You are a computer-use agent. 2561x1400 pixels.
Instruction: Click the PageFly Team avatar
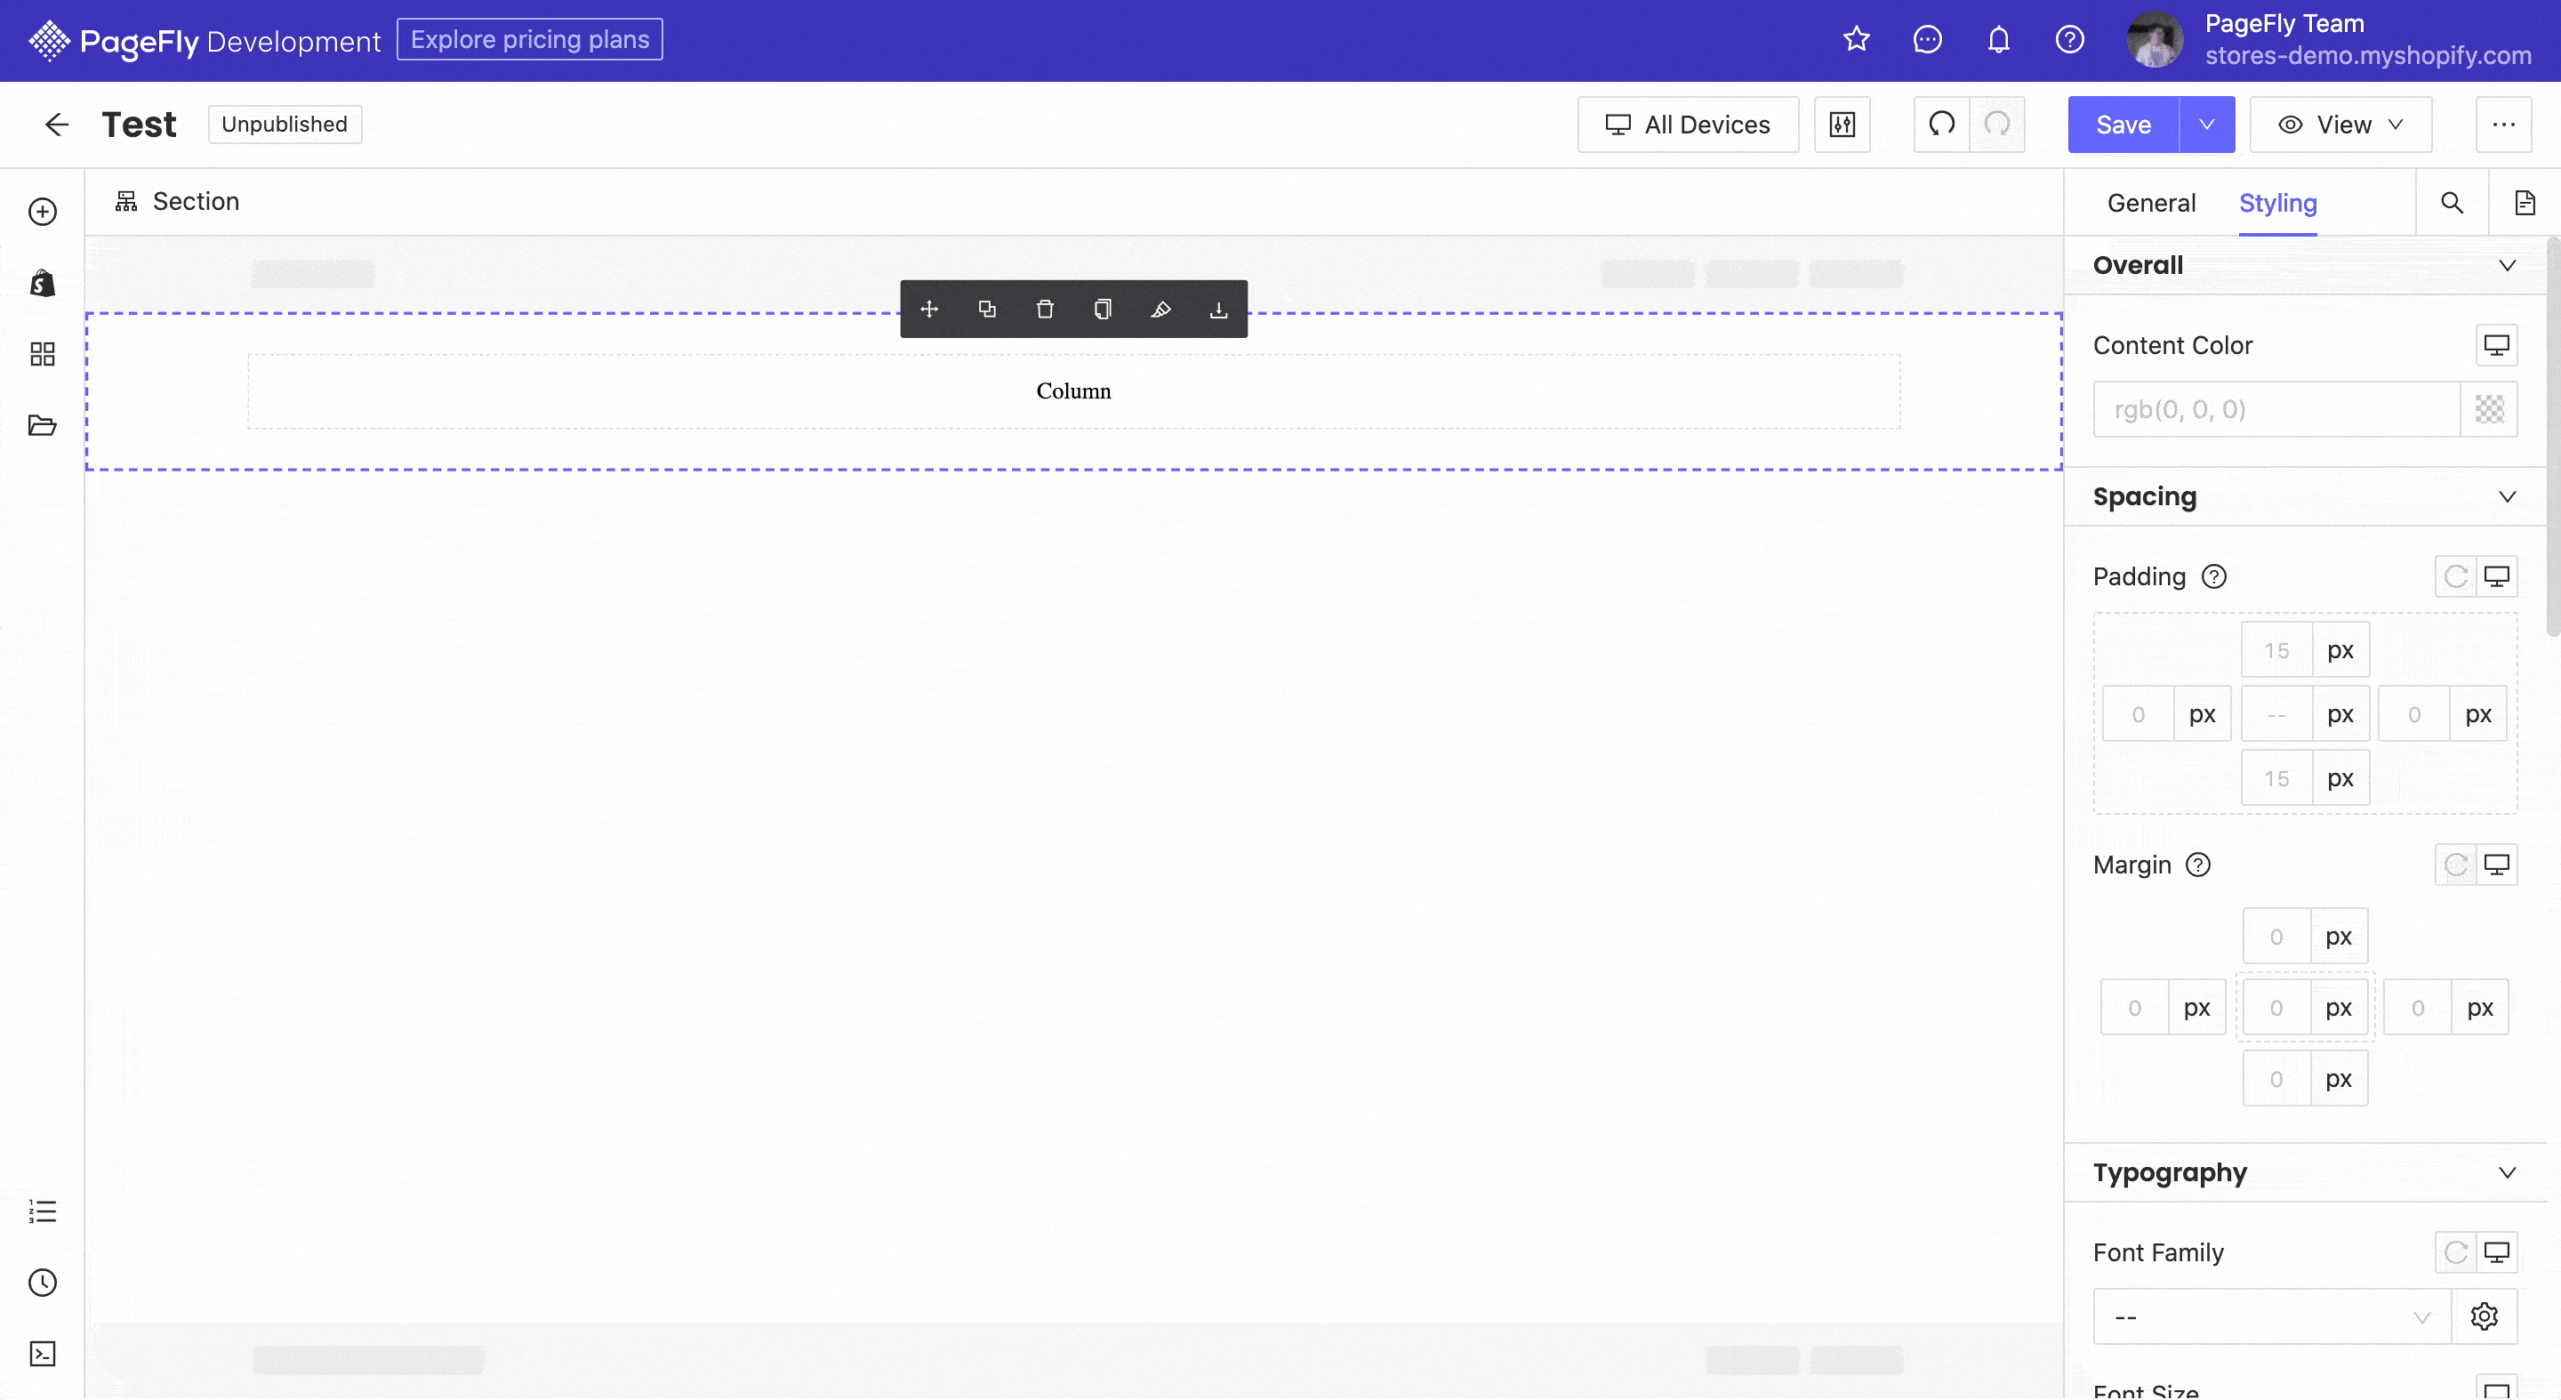2155,40
